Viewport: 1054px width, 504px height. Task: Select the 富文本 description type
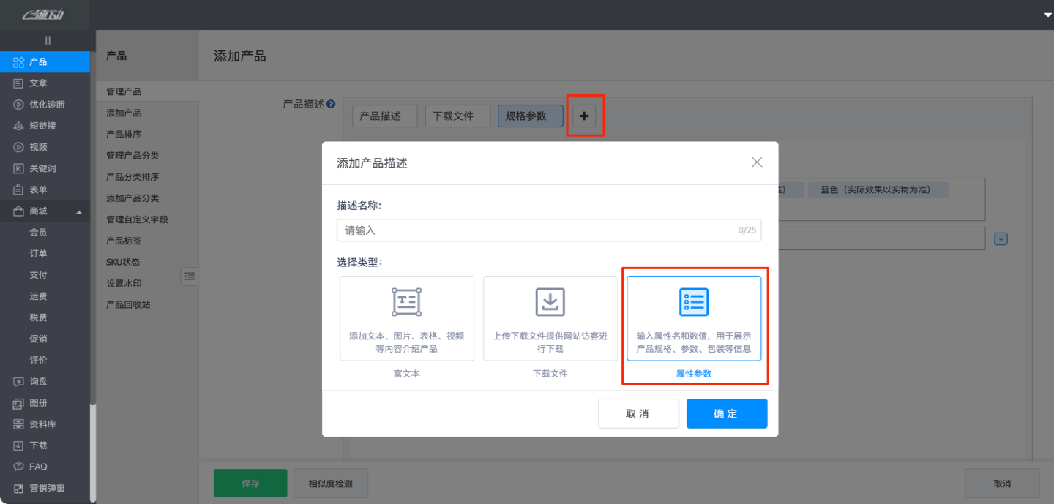(x=406, y=318)
